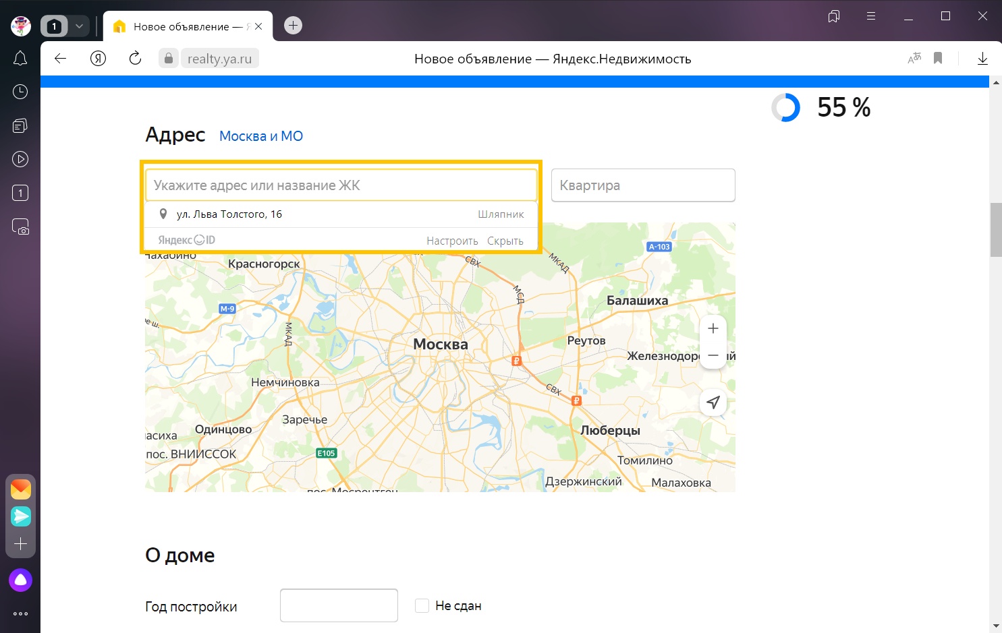
Task: Open browsing history clock icon
Action: coord(20,92)
